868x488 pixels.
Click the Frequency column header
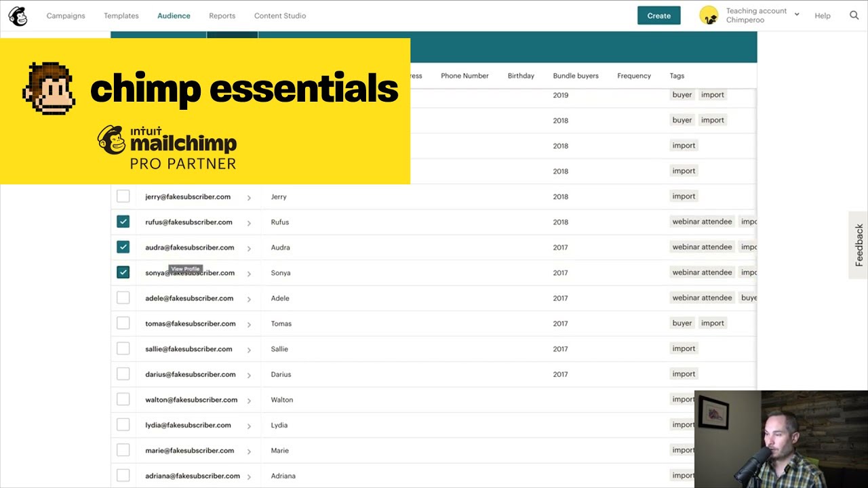point(634,76)
